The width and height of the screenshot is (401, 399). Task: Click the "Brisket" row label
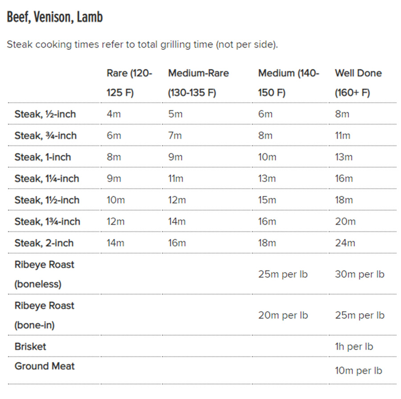pos(30,347)
